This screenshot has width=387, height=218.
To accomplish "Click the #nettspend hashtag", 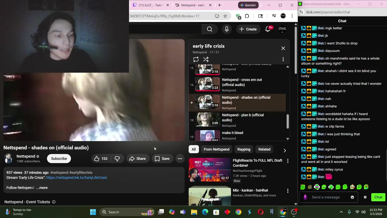I will 59,173.
